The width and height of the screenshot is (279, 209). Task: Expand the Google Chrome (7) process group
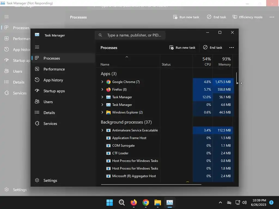coord(102,82)
